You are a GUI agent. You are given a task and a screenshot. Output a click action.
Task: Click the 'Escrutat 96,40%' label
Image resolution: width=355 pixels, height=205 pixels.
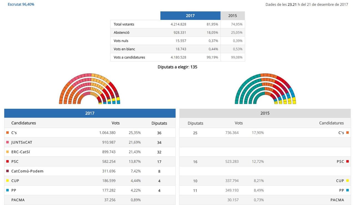tap(21, 4)
